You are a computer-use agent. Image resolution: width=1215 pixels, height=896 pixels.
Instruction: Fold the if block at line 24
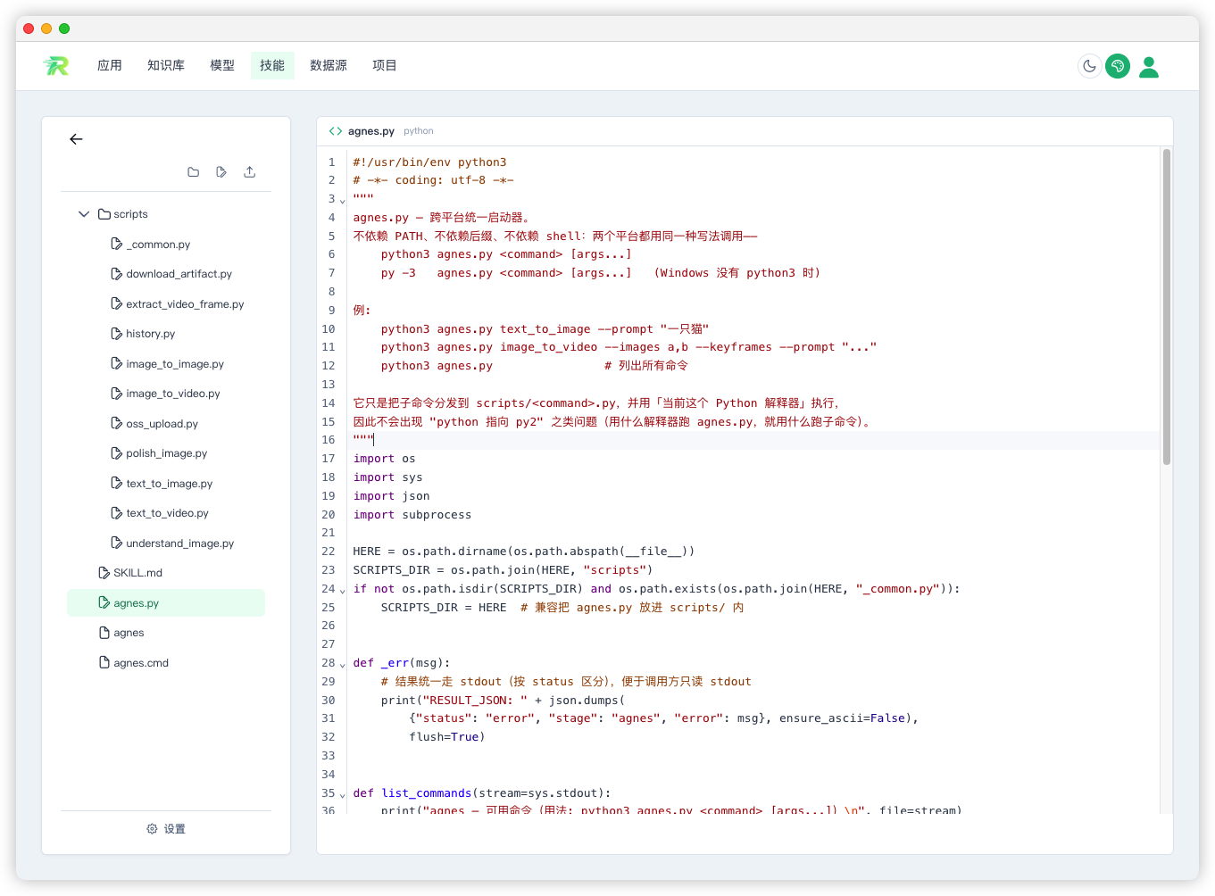click(343, 590)
